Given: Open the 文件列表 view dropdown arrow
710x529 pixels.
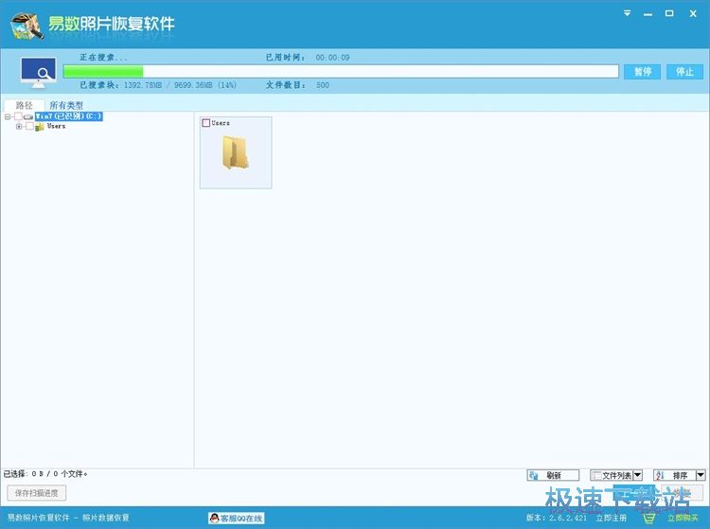Looking at the screenshot, I should tap(637, 475).
